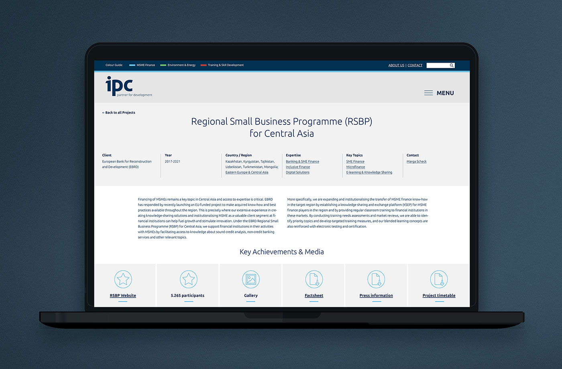Click the ipc logo
Screen dimensions: 562x369
[128, 86]
